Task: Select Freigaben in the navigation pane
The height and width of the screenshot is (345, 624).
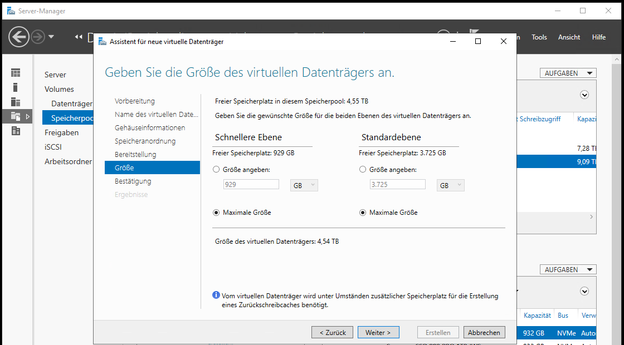Action: tap(62, 132)
